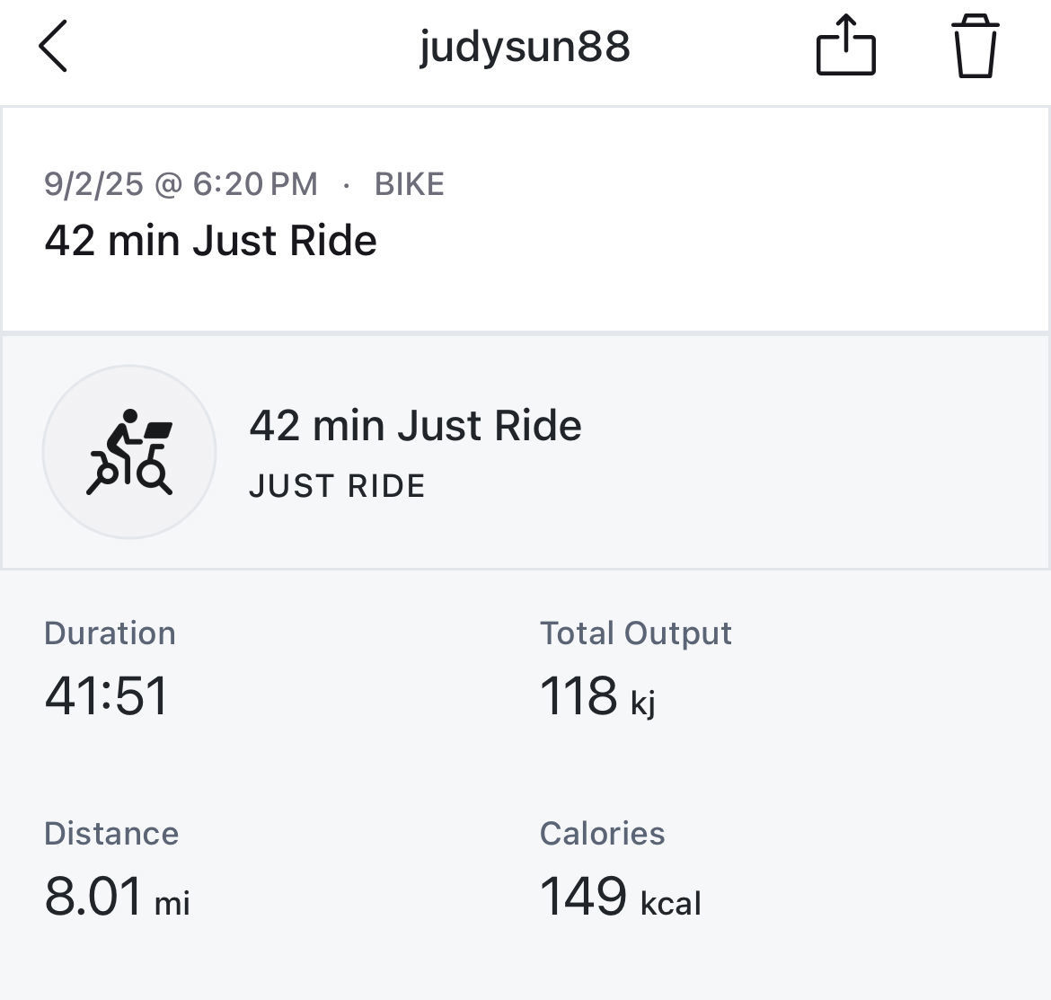Open the 42 min Just Ride heading
This screenshot has width=1051, height=1000.
[210, 241]
